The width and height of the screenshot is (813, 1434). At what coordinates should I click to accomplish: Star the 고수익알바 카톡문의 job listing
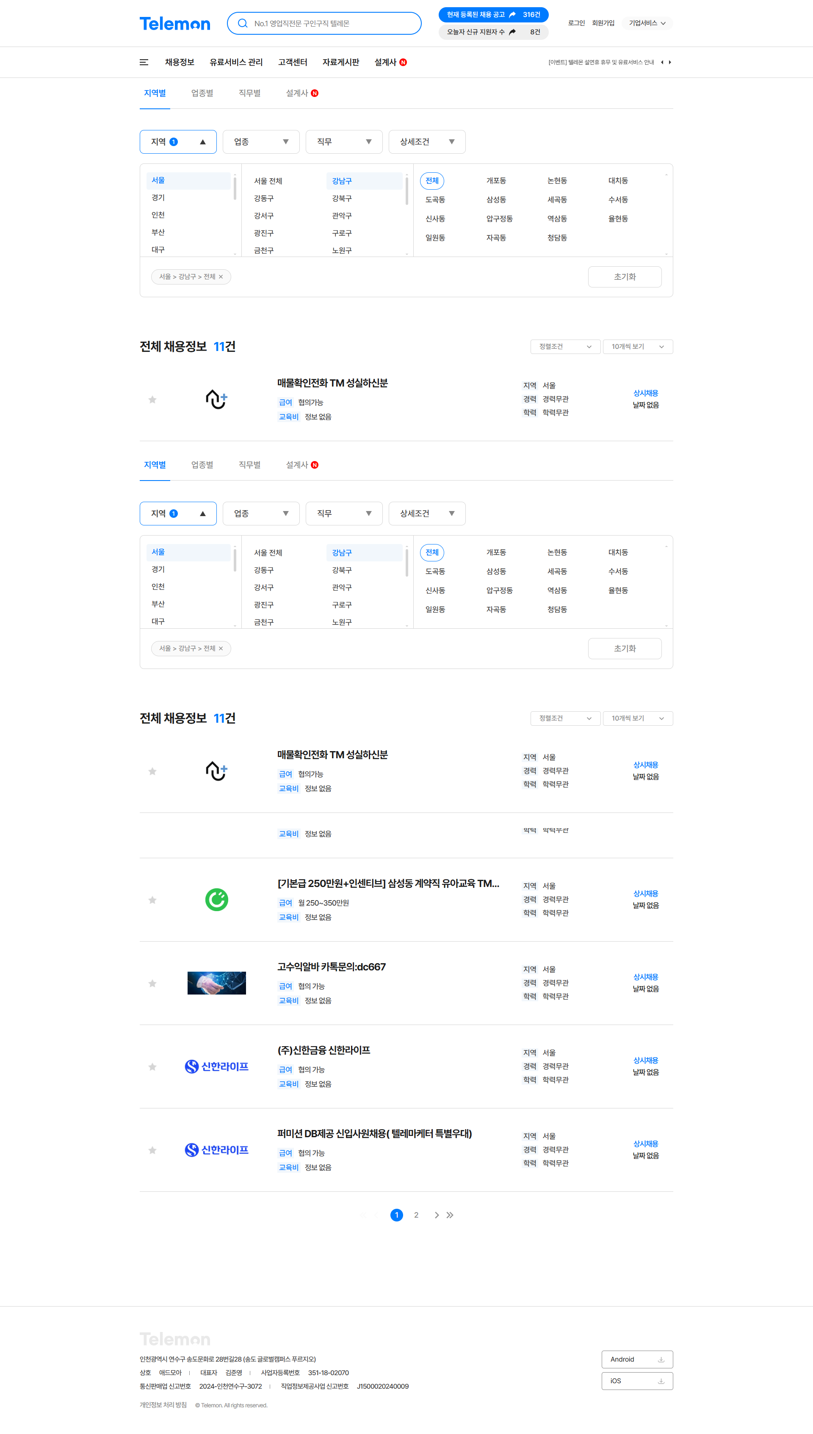[152, 984]
